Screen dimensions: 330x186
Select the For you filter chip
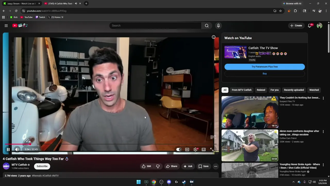275,90
